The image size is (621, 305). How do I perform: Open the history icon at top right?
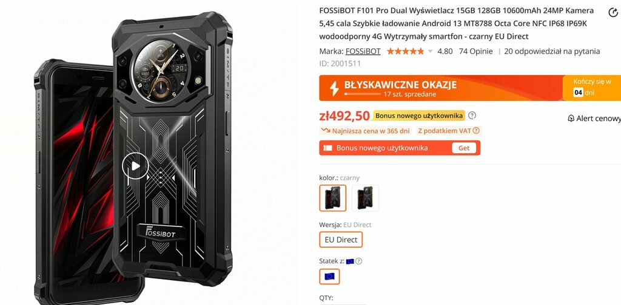click(613, 12)
